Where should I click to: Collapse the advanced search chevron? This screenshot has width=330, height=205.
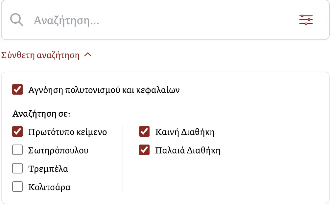tap(88, 55)
